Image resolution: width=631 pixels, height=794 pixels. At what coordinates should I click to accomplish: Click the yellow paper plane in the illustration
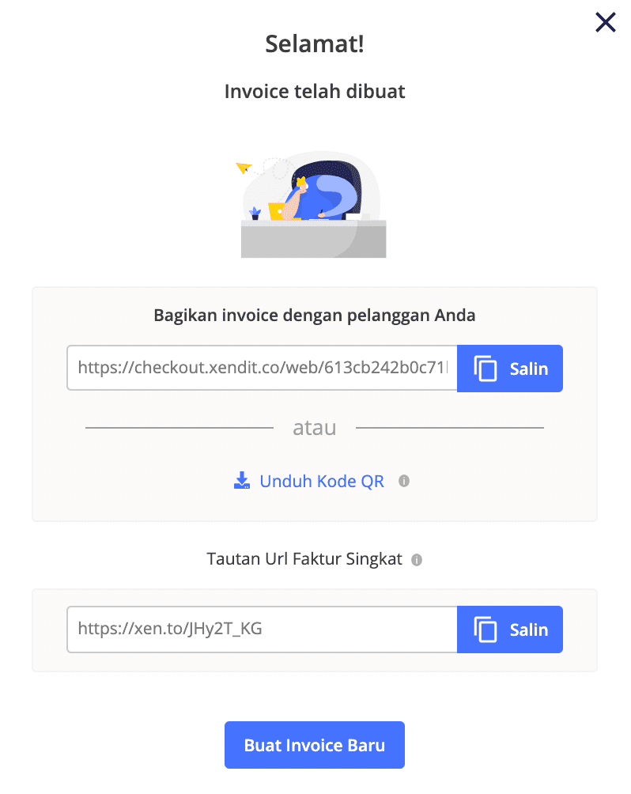click(244, 168)
